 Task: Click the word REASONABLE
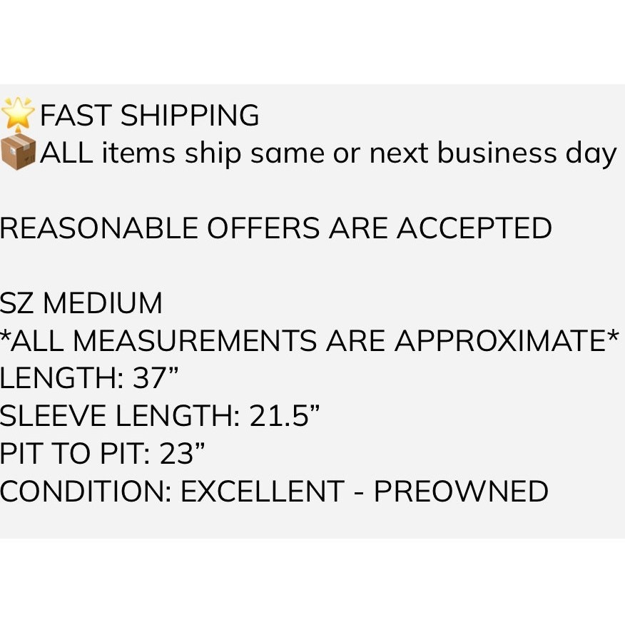(x=99, y=228)
